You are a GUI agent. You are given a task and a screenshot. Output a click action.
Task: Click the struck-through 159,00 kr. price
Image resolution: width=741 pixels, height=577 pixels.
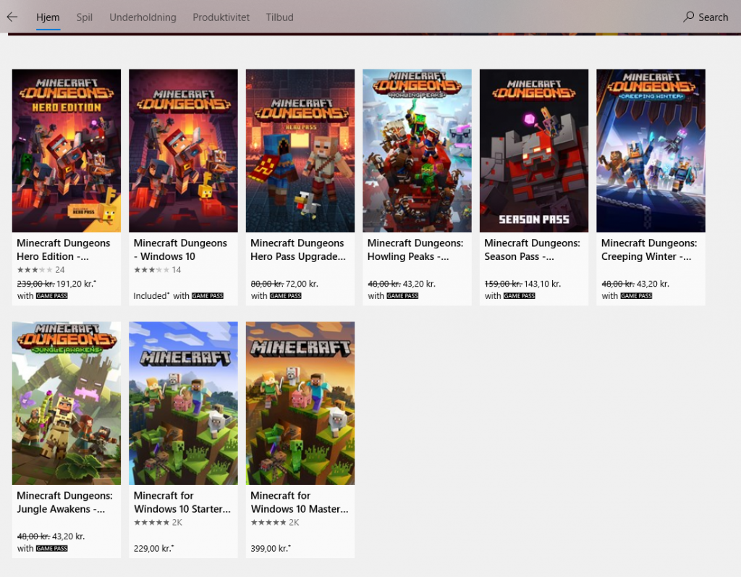504,284
